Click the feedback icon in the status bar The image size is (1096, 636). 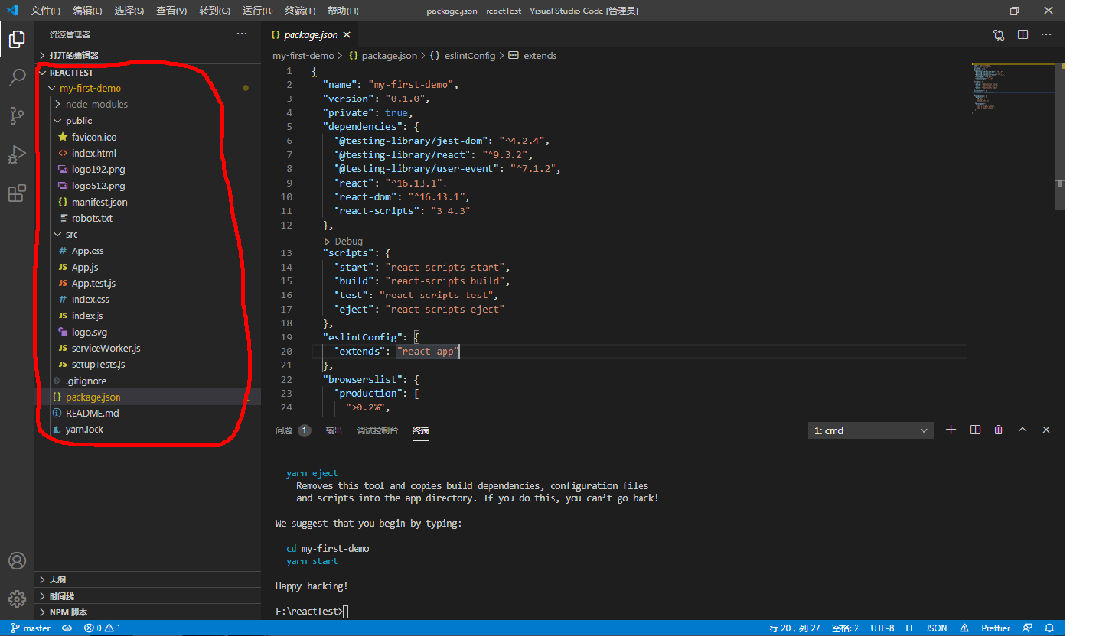[1026, 628]
